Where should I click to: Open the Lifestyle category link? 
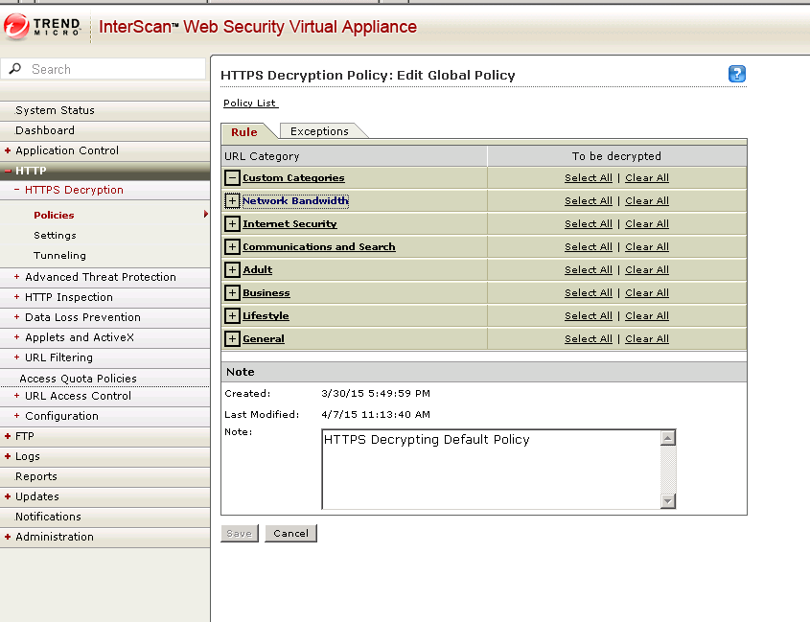[x=266, y=315]
